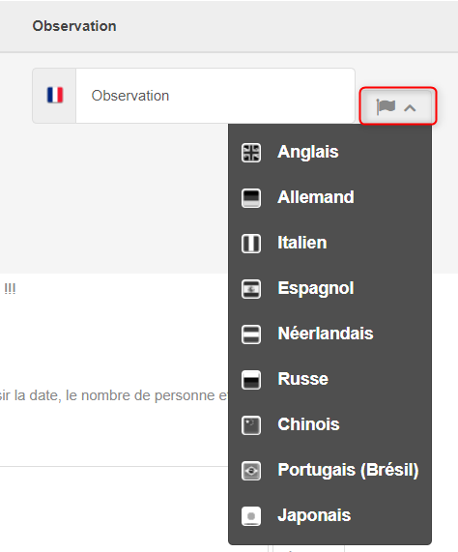Click the French flag beside Observation field
Screen dimensions: 458x552
55,95
